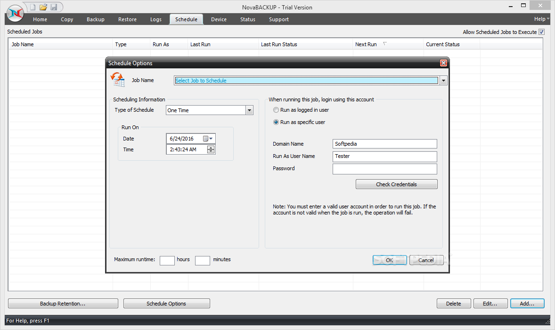Open the Support tab
This screenshot has width=555, height=330.
click(279, 19)
